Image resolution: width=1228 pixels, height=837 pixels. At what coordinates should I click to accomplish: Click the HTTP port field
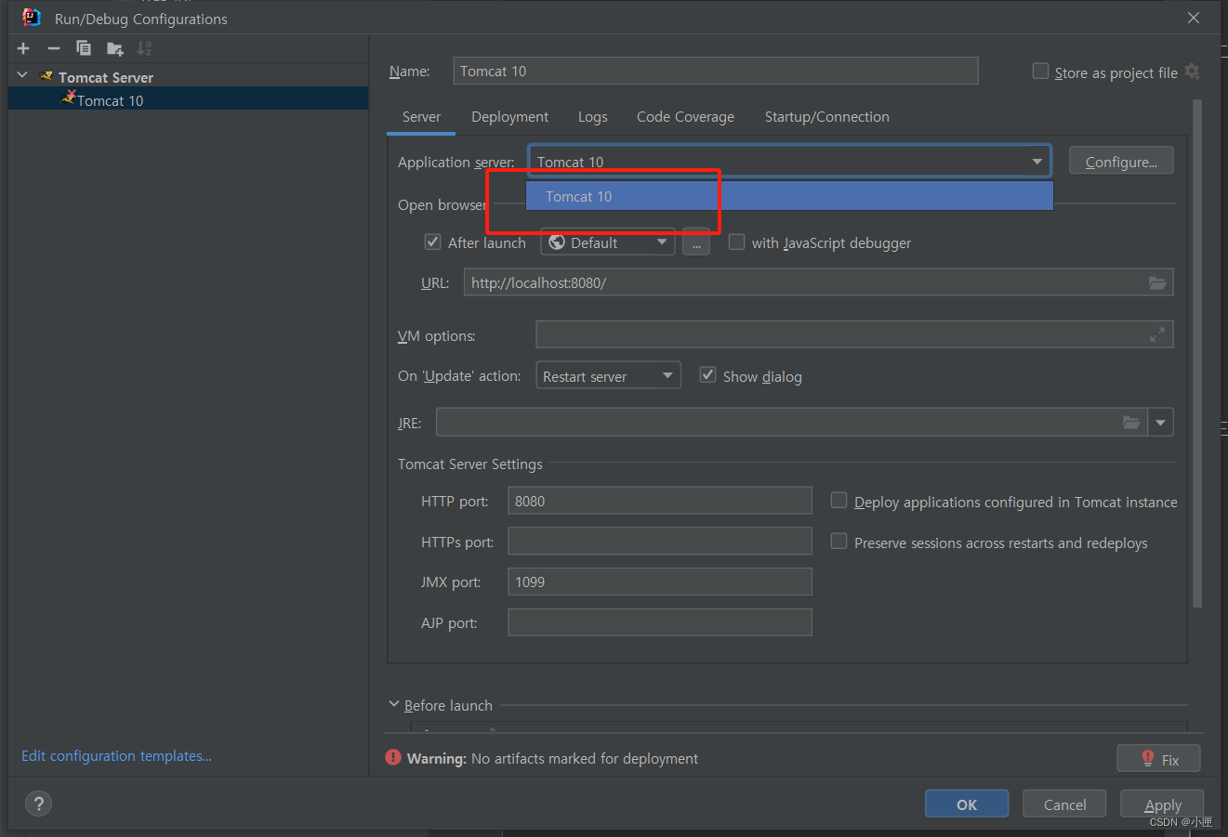coord(660,501)
